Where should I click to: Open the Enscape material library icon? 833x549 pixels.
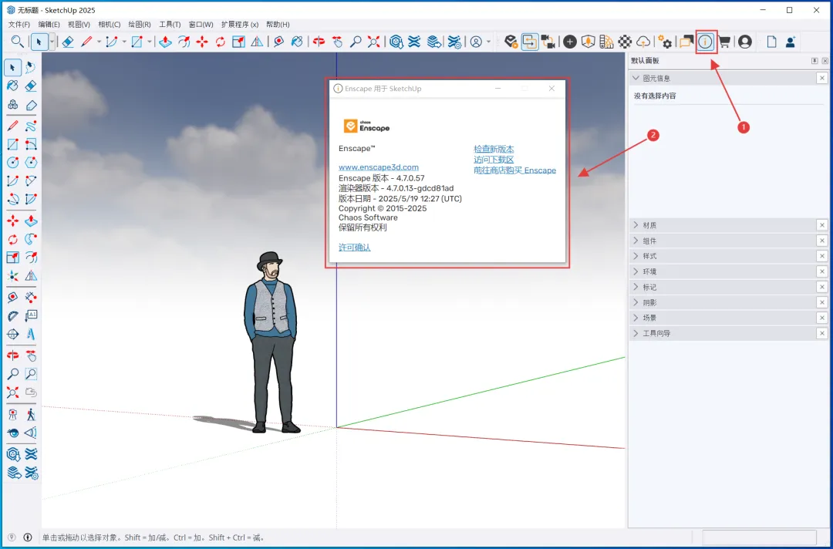tap(607, 42)
